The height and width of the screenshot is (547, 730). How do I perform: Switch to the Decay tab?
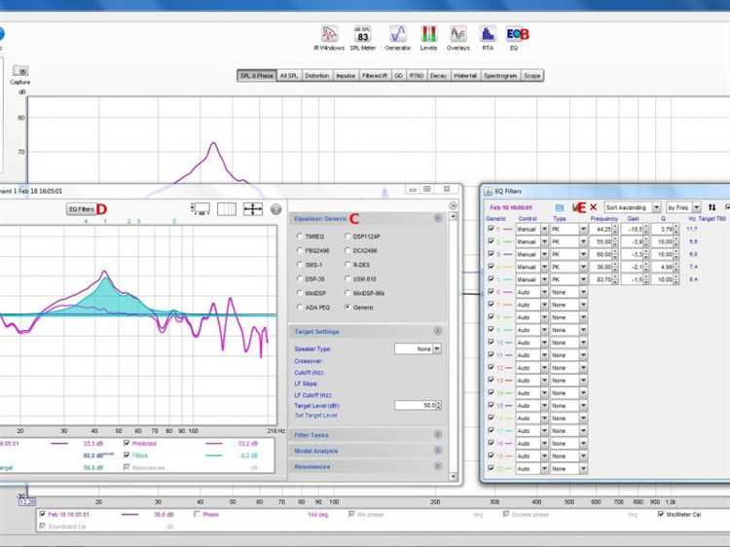(438, 75)
